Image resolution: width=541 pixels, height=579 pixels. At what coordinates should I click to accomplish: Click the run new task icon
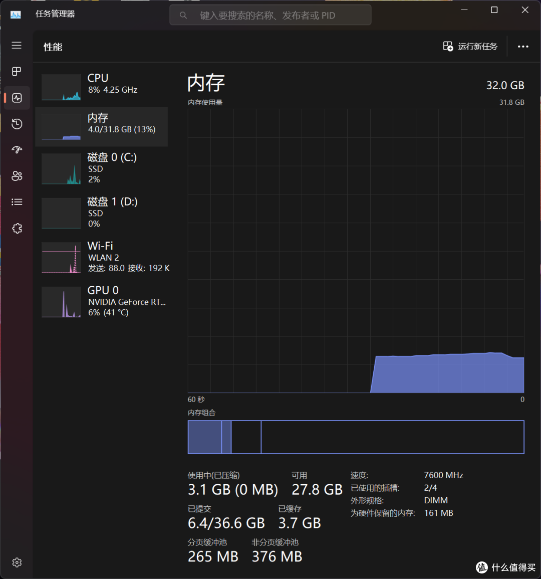pos(448,47)
